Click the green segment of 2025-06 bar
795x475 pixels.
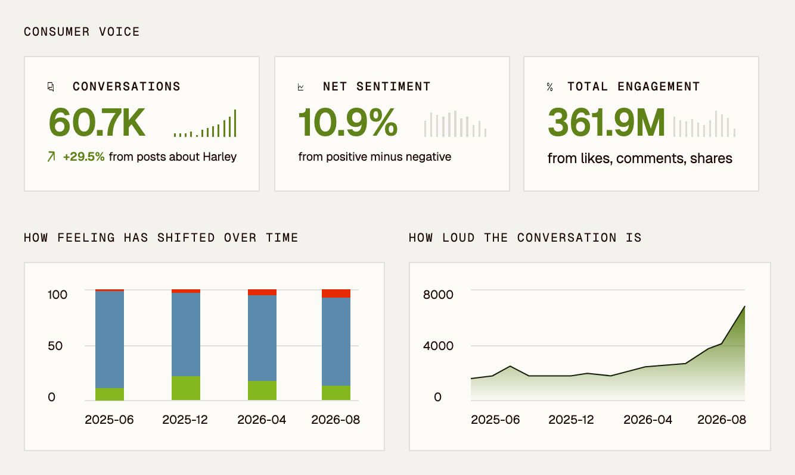110,394
